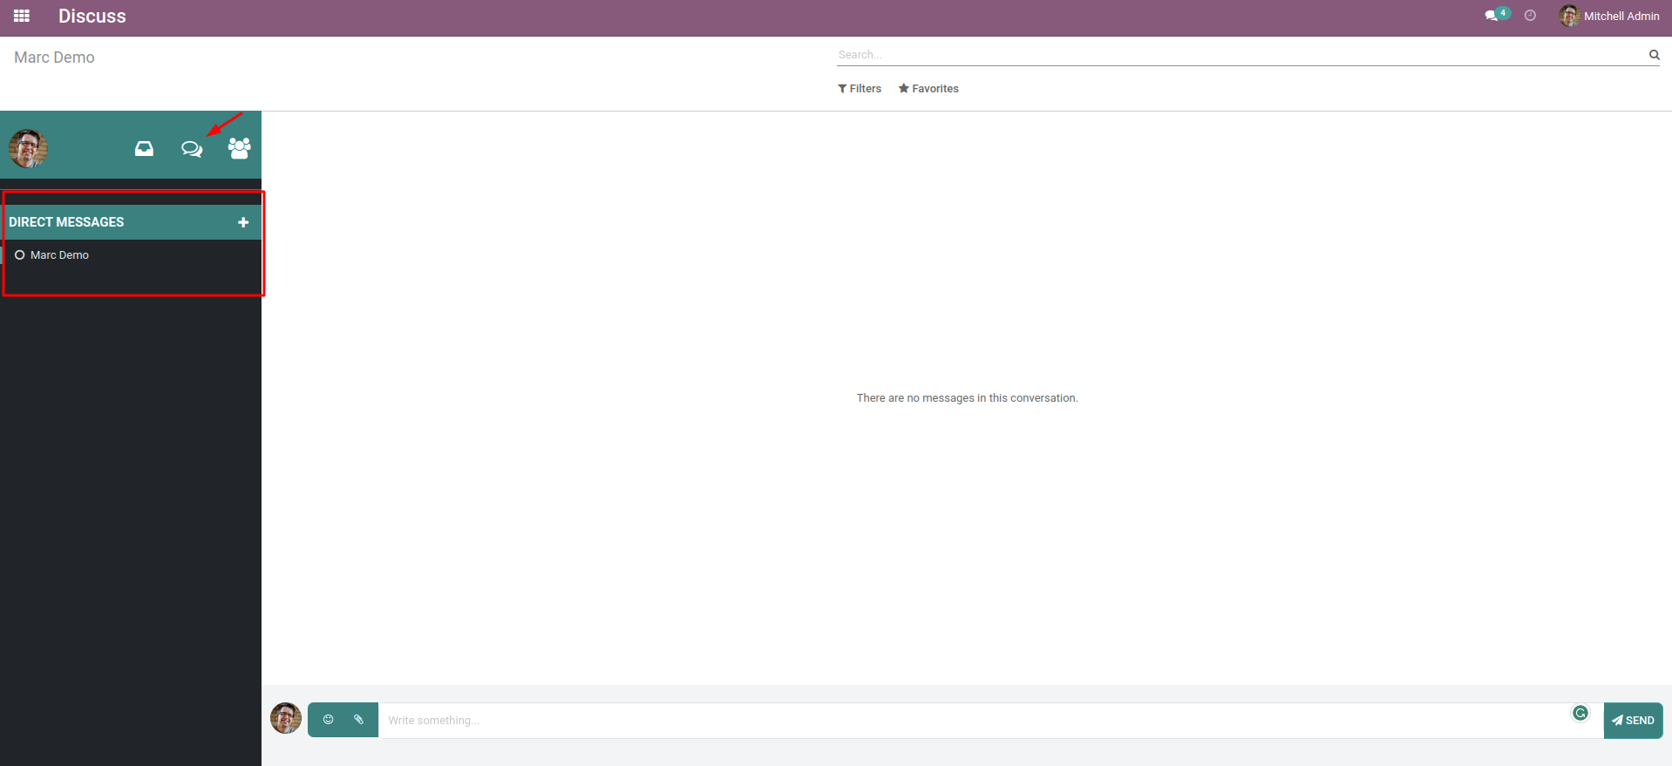Click the search magnifier icon
Screen dimensions: 1672x766
pyautogui.click(x=1654, y=55)
